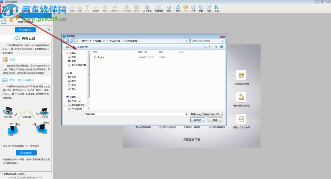Image resolution: width=331 pixels, height=179 pixels.
Task: Click the 恢复 redo arrow icon
Action: pos(72,9)
